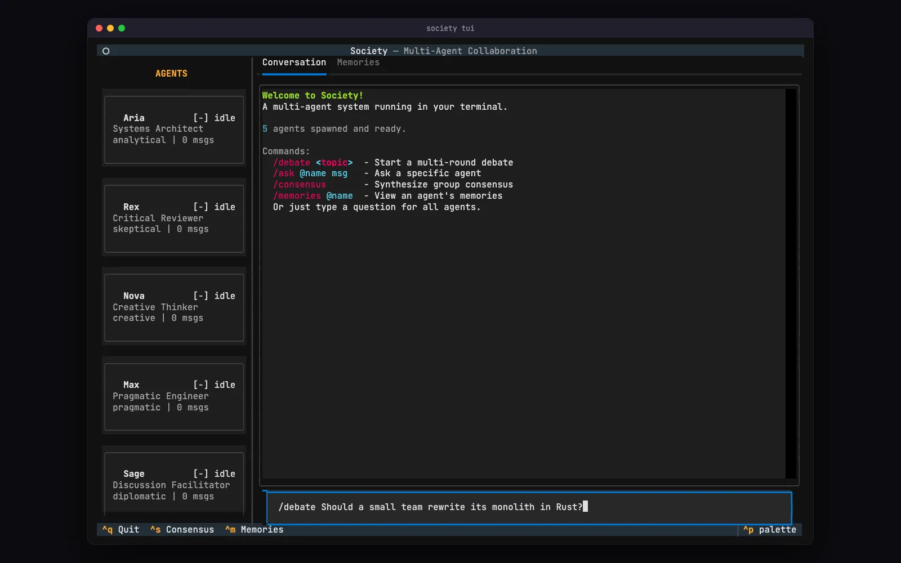Click the [-] idle status on Rex
Image resolution: width=901 pixels, height=563 pixels.
pos(214,207)
